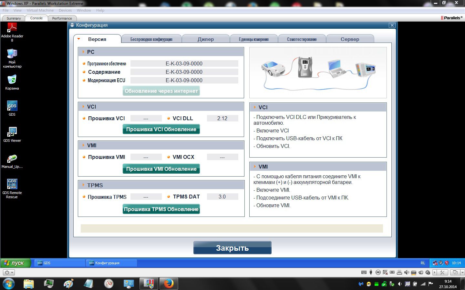Click the connection diagram image
465x290 pixels.
tap(318, 72)
